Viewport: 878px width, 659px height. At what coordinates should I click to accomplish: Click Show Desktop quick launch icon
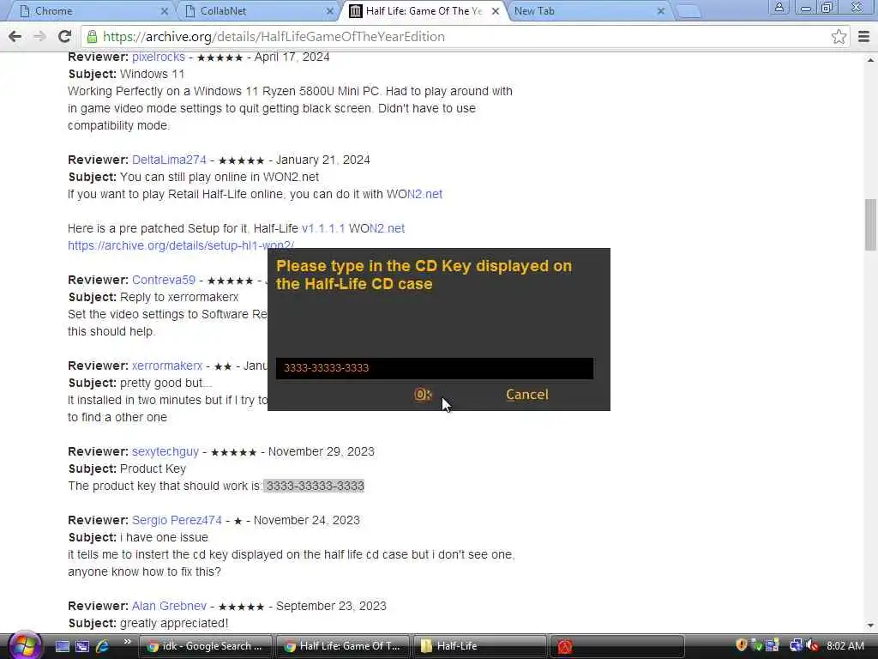tap(62, 646)
